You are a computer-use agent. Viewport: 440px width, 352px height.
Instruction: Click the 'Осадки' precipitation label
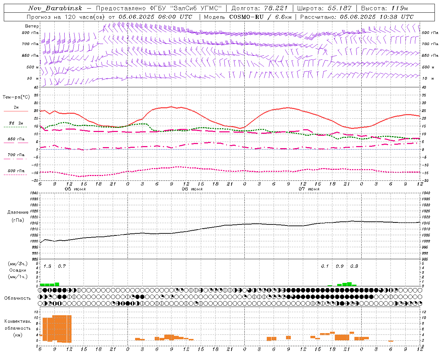click(18, 270)
